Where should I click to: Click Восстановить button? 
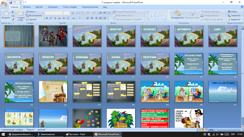(x=34, y=16)
